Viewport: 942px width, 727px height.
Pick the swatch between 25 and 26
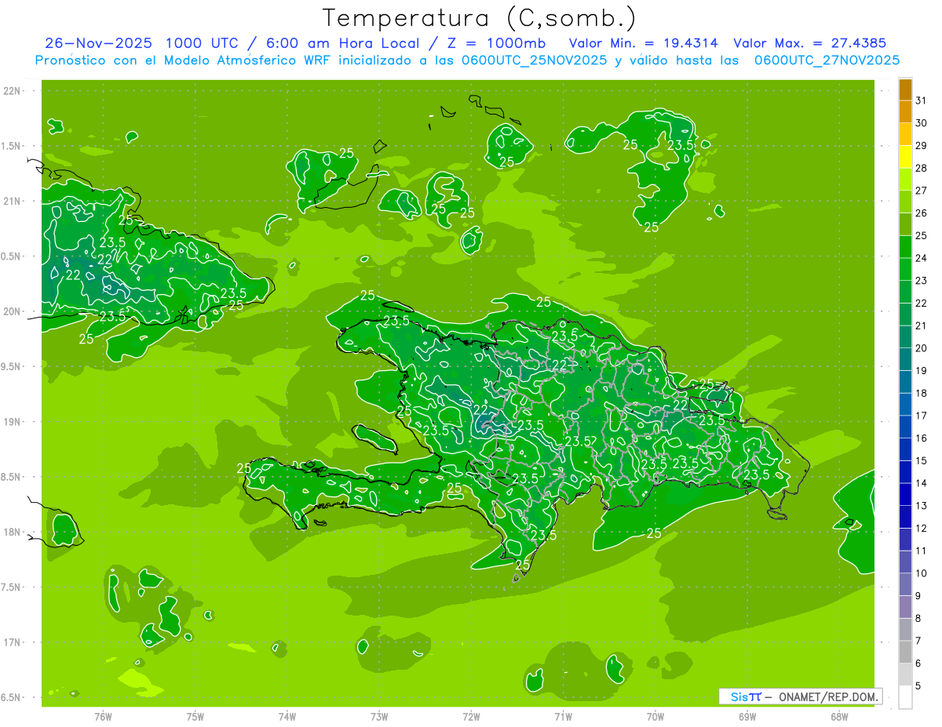click(x=905, y=225)
